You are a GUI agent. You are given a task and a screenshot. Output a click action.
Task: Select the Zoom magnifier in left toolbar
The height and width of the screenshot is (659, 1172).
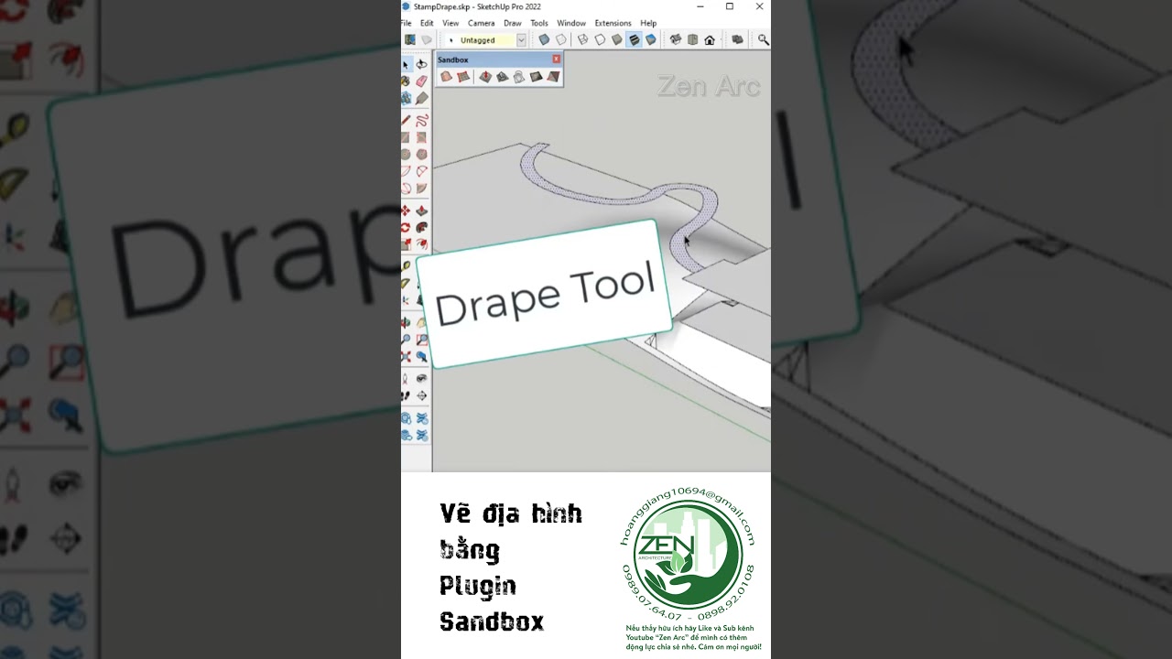pyautogui.click(x=406, y=339)
